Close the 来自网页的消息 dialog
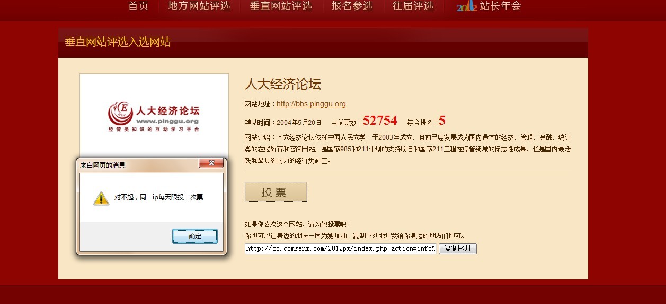 click(211, 163)
